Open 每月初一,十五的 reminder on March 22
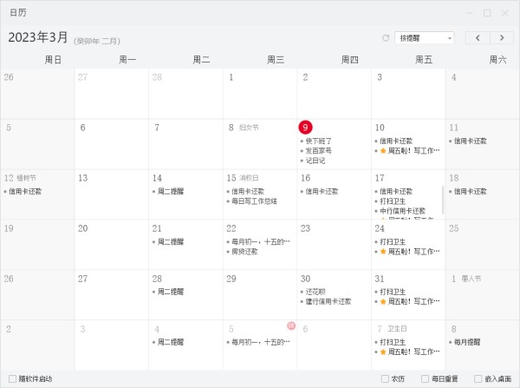 pos(261,242)
